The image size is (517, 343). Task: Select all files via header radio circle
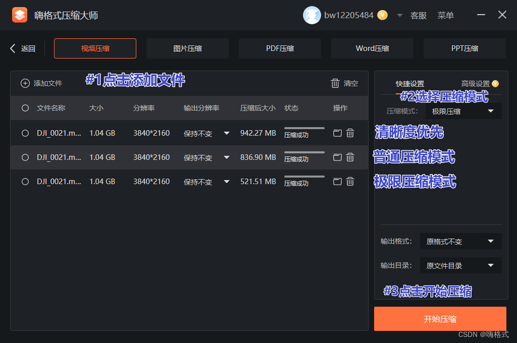pos(25,108)
